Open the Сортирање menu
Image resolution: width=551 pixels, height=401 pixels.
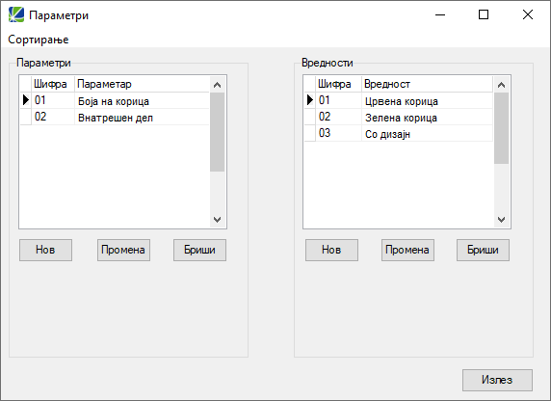[x=39, y=40]
